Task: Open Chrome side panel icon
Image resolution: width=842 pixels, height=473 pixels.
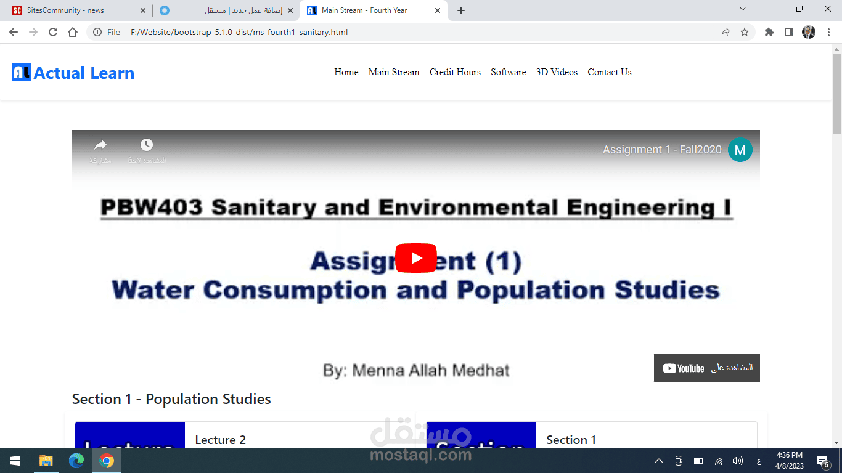Action: coord(788,32)
